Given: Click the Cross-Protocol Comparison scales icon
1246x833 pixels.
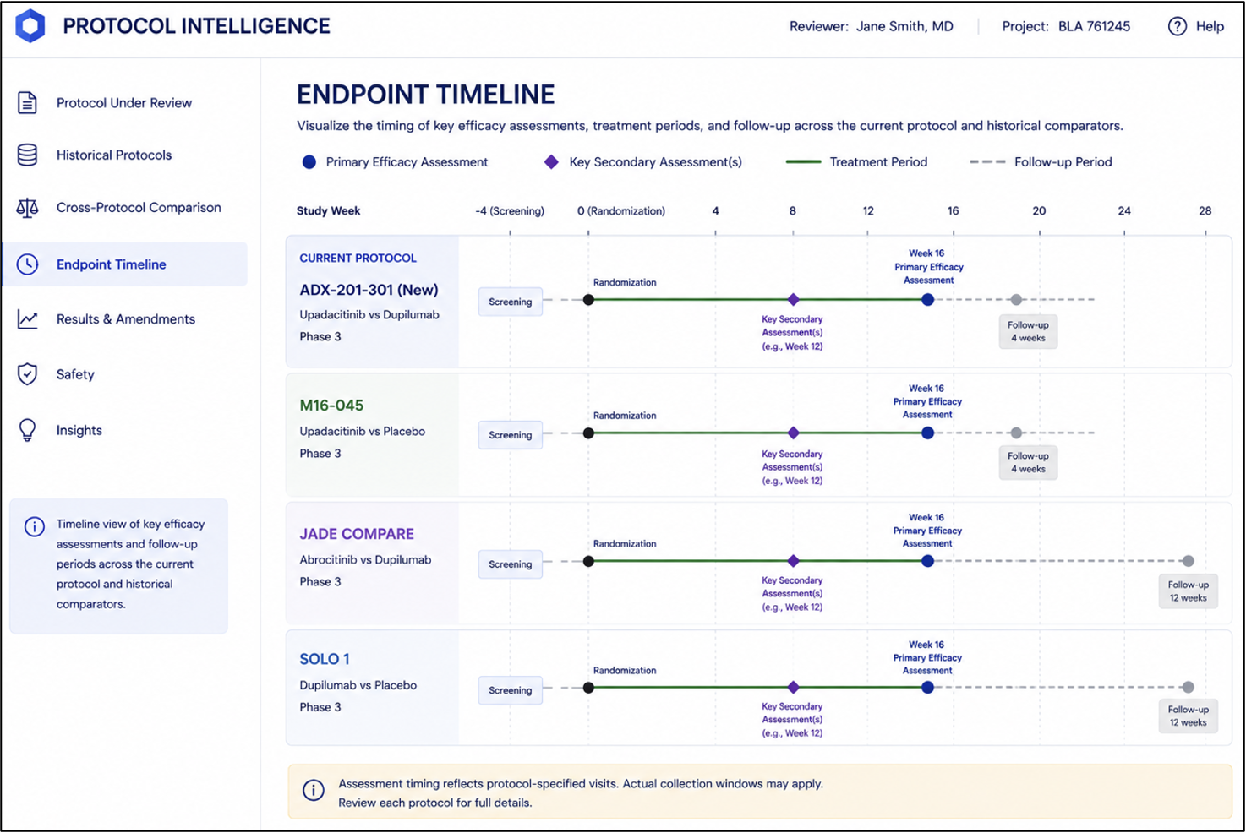Looking at the screenshot, I should pos(27,208).
